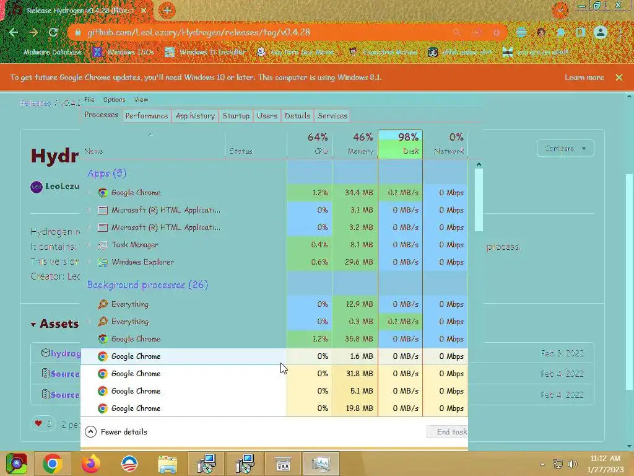Open the Chrome extensions puzzle icon
Screen dimensions: 634x476
tap(560, 32)
